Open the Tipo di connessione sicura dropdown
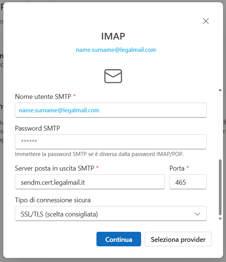Screen dimensions: 226x262 coord(111,214)
